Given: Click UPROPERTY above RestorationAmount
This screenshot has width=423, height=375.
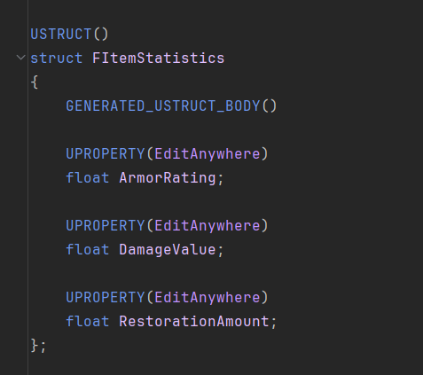Looking at the screenshot, I should (x=106, y=297).
